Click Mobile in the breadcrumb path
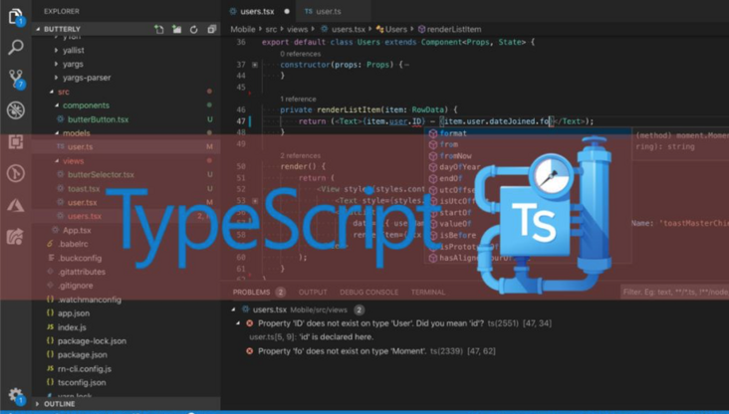 point(243,29)
